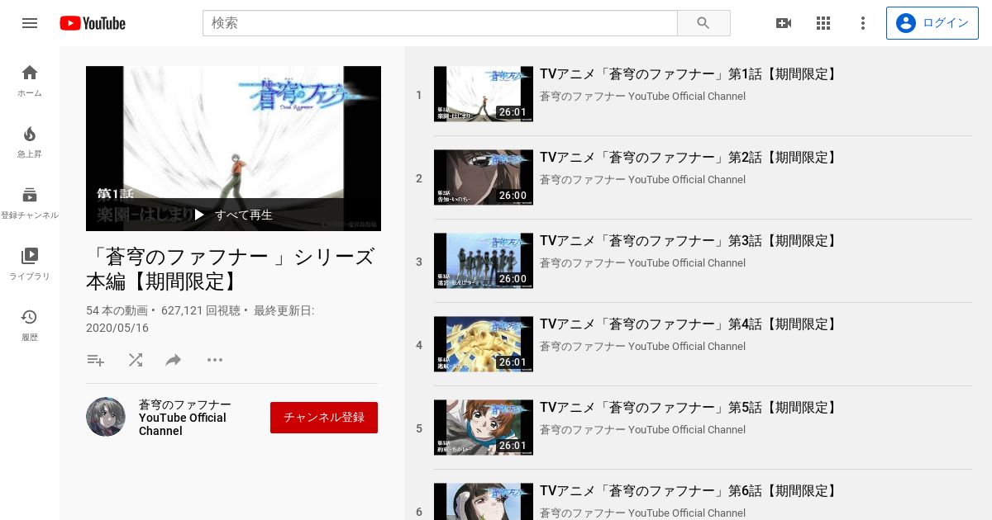Viewport: 992px width, 520px height.
Task: Open thumbnail of 第5話 video
Action: 484,428
